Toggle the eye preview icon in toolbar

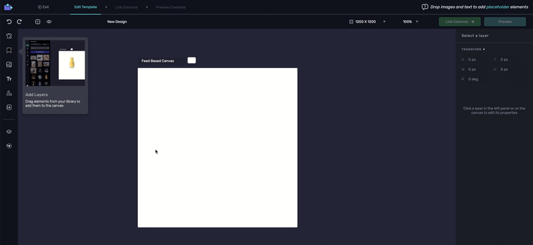click(x=49, y=22)
